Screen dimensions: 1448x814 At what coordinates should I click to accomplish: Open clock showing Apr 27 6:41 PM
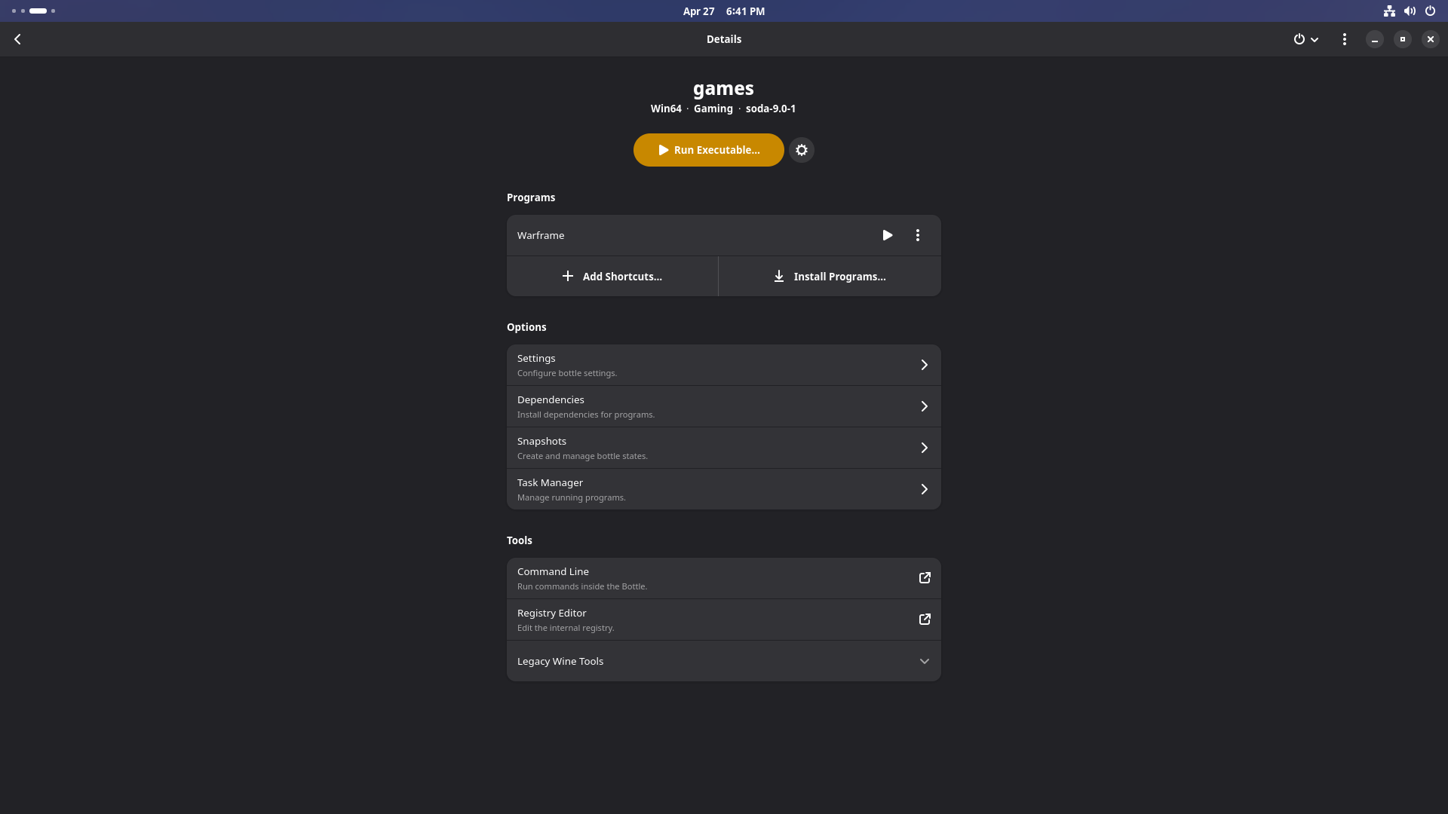(x=723, y=11)
